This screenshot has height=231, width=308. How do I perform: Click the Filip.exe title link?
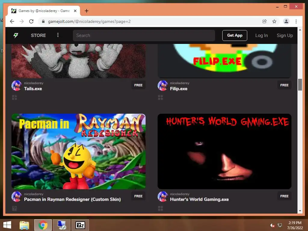(179, 89)
